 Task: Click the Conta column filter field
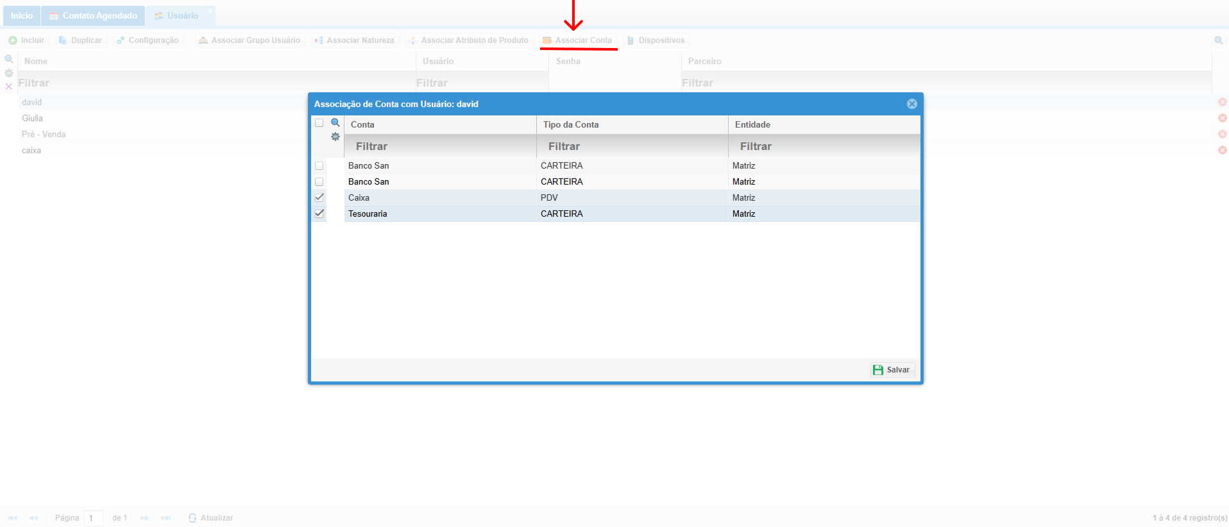tap(440, 146)
